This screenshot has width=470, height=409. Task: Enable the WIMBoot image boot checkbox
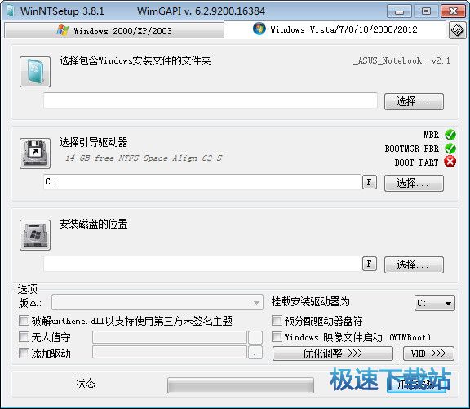point(277,336)
